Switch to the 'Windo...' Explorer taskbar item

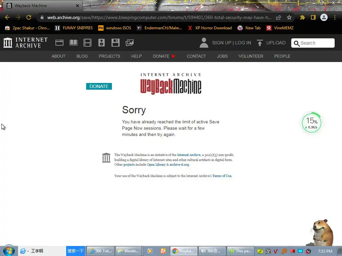coord(129,251)
